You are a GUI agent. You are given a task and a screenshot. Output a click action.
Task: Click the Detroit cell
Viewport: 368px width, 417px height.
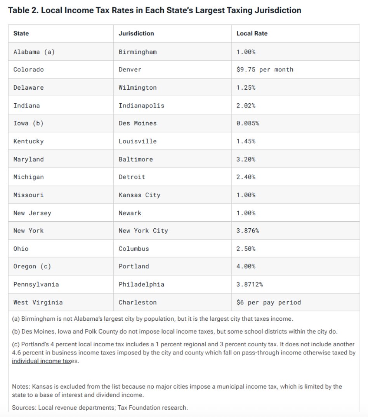172,177
